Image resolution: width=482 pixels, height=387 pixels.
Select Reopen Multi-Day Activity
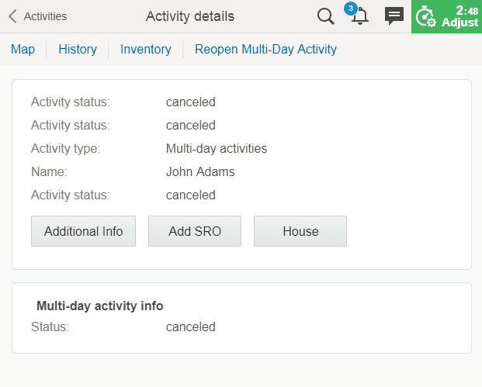point(265,49)
